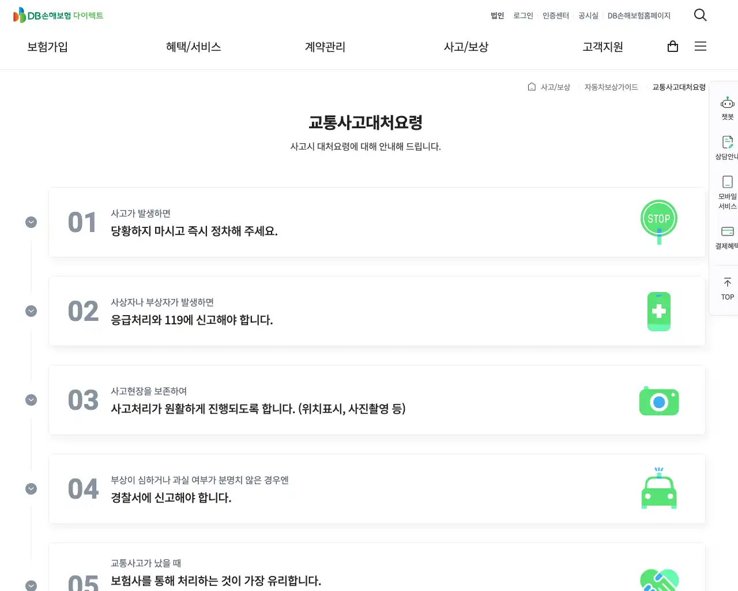The height and width of the screenshot is (591, 738).
Task: Open 모바일 서비스 side shortcut
Action: coord(727,192)
